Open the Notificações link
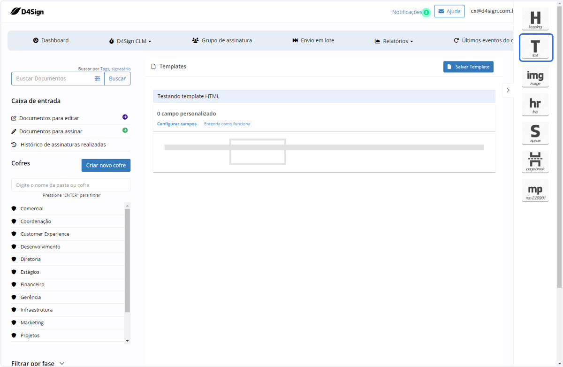This screenshot has width=563, height=367. point(407,12)
